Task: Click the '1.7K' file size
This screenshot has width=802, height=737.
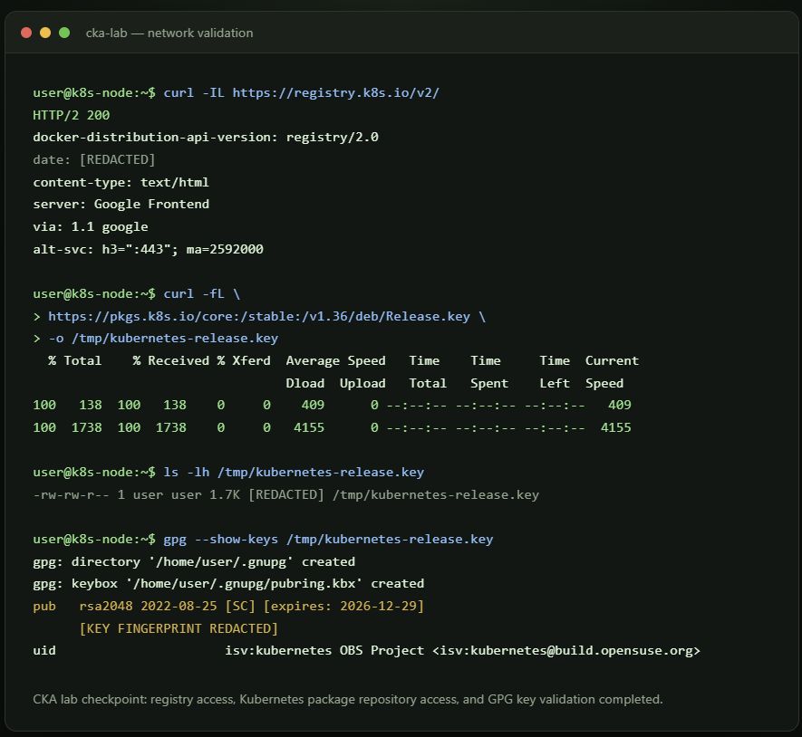Action: coord(225,494)
